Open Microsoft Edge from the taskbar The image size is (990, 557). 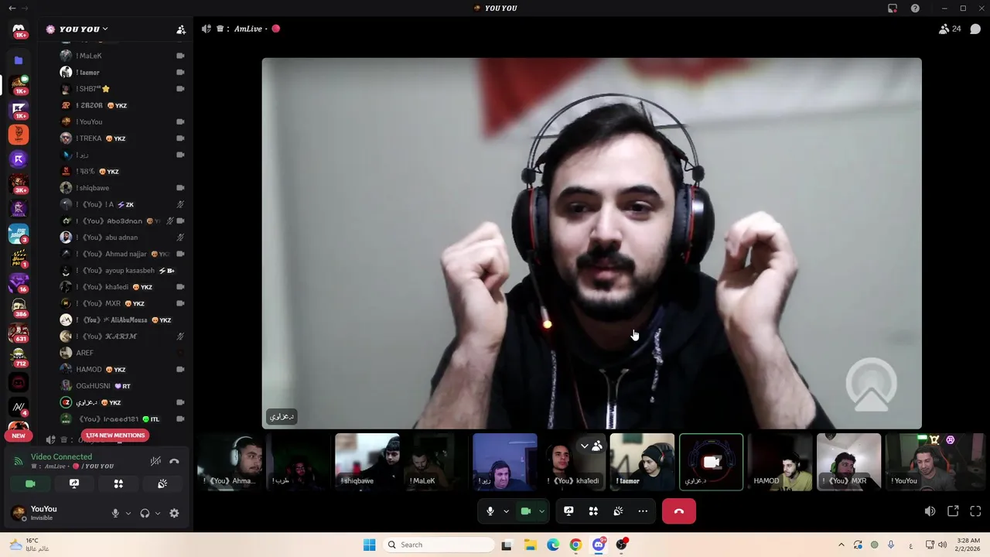pyautogui.click(x=553, y=545)
